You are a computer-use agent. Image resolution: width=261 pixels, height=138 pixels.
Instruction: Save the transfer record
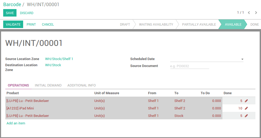[x=10, y=13]
